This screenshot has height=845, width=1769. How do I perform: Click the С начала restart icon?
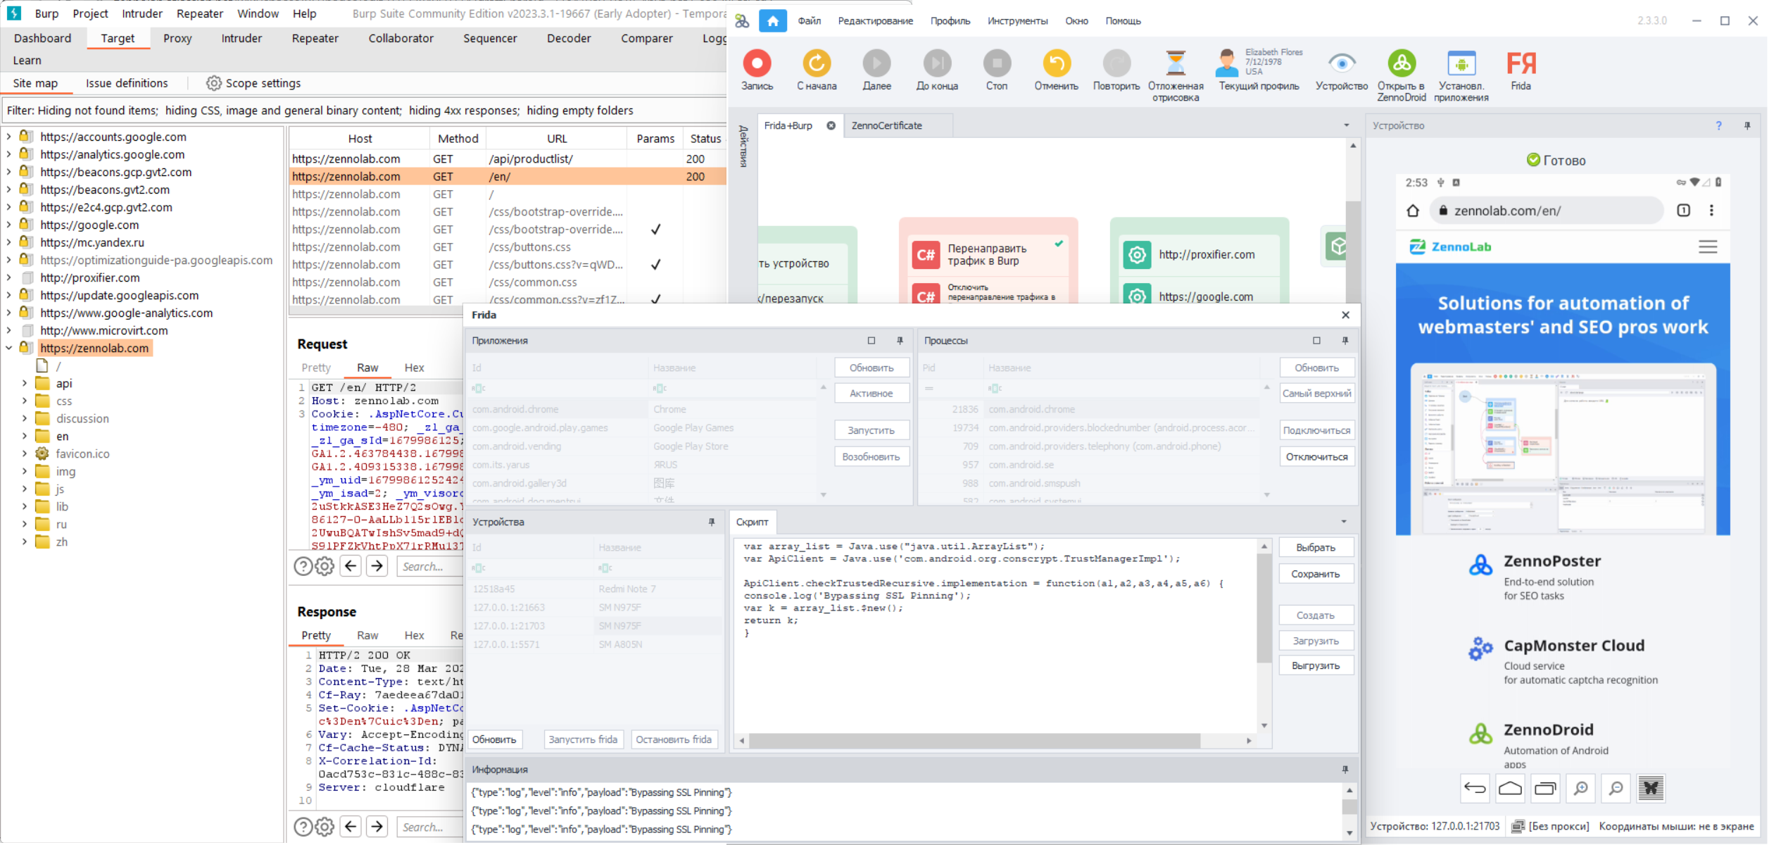(x=817, y=64)
